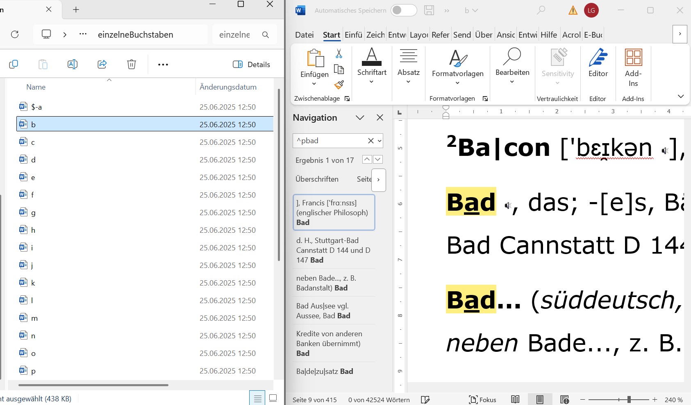
Task: Click the share icon in Explorer toolbar
Action: pyautogui.click(x=102, y=64)
